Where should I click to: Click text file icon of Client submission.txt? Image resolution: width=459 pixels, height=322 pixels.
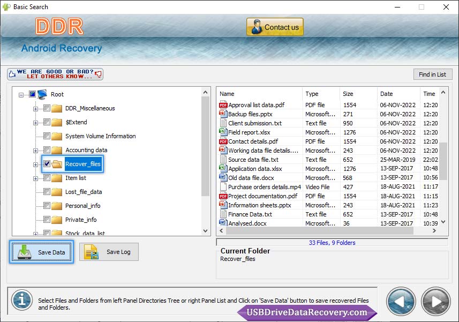[223, 123]
